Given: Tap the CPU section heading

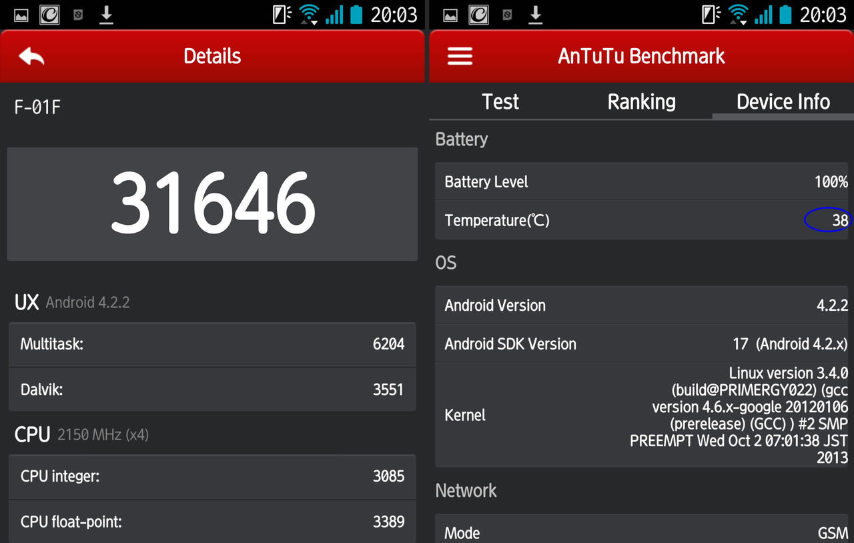Looking at the screenshot, I should [32, 435].
